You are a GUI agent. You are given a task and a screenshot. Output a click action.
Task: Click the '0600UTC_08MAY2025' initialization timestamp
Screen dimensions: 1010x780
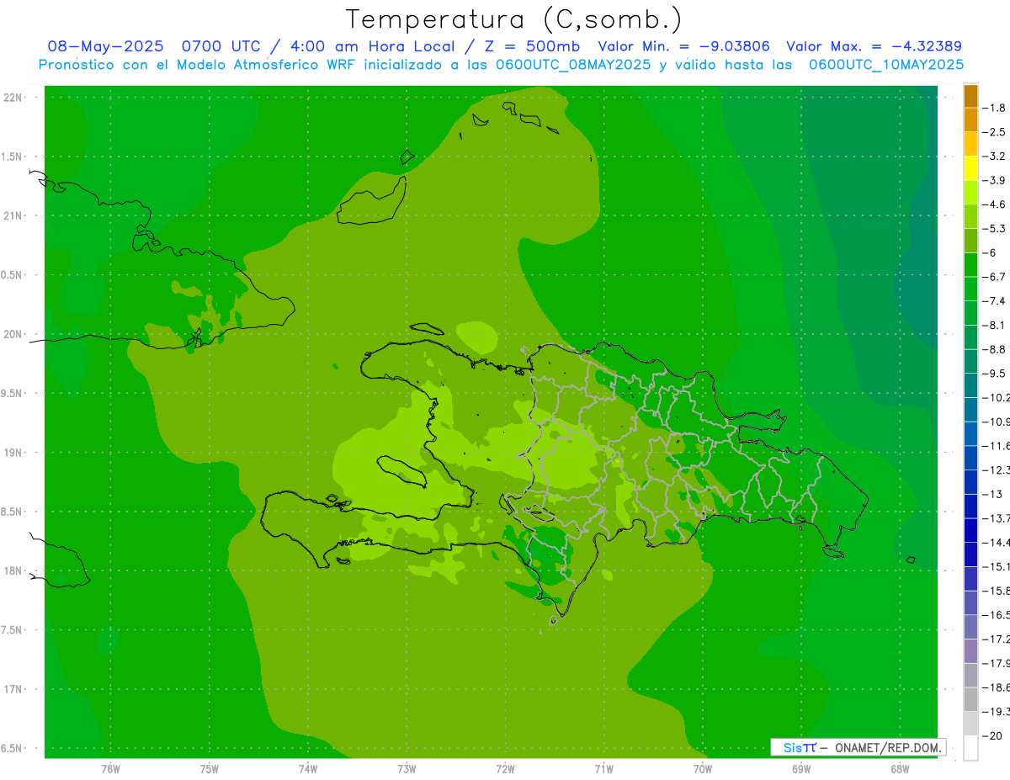[x=573, y=65]
